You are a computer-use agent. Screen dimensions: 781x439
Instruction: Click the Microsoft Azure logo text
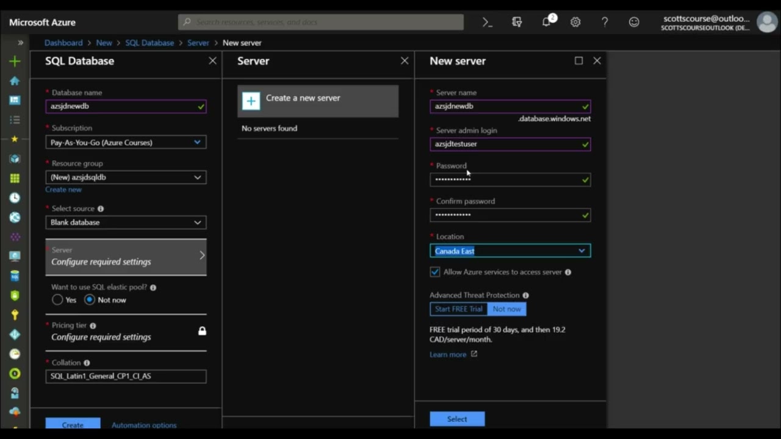tap(42, 22)
